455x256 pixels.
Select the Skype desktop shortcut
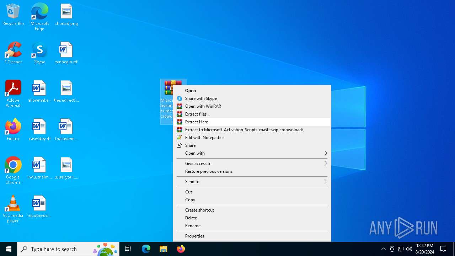point(39,53)
